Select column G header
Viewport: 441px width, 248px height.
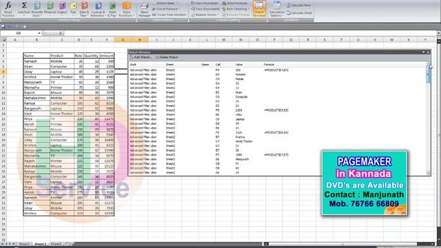(123, 40)
